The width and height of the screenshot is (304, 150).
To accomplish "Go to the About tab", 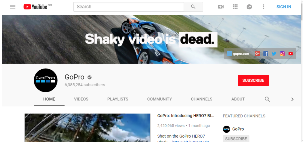I will pos(238,99).
